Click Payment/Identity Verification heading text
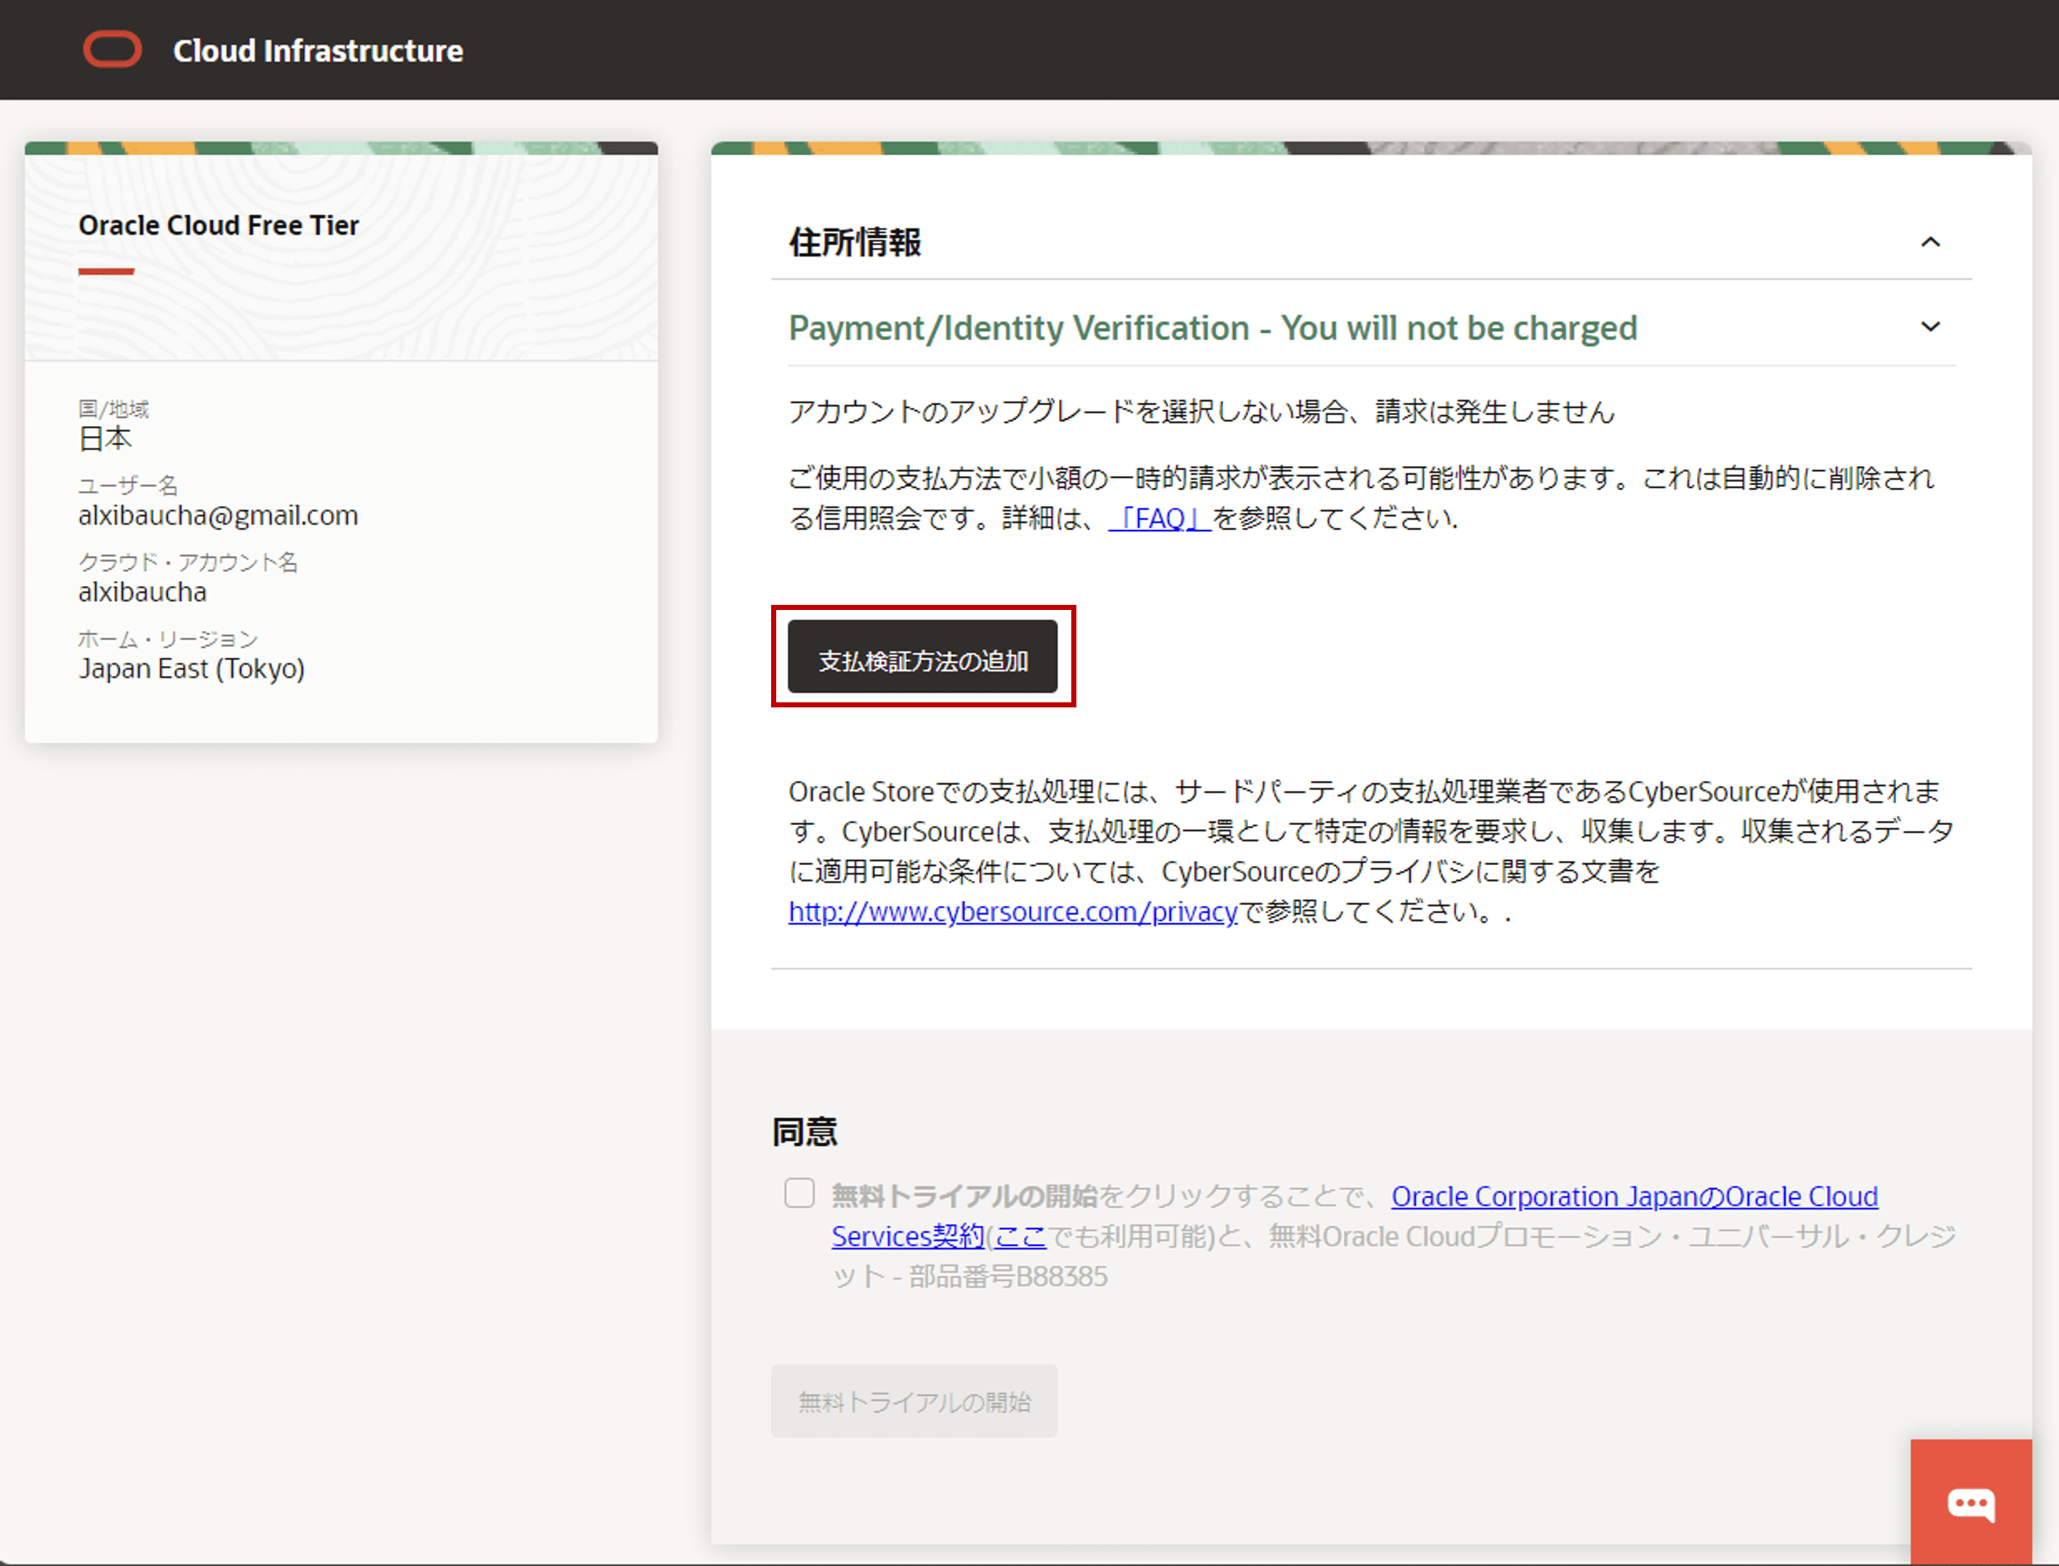 click(1212, 328)
